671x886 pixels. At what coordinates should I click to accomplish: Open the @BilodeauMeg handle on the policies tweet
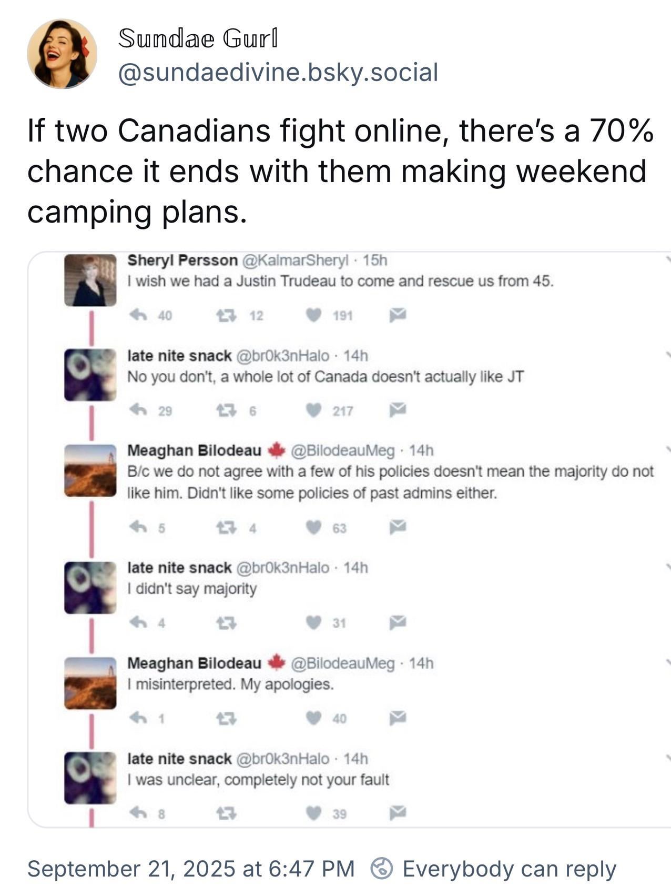point(342,450)
